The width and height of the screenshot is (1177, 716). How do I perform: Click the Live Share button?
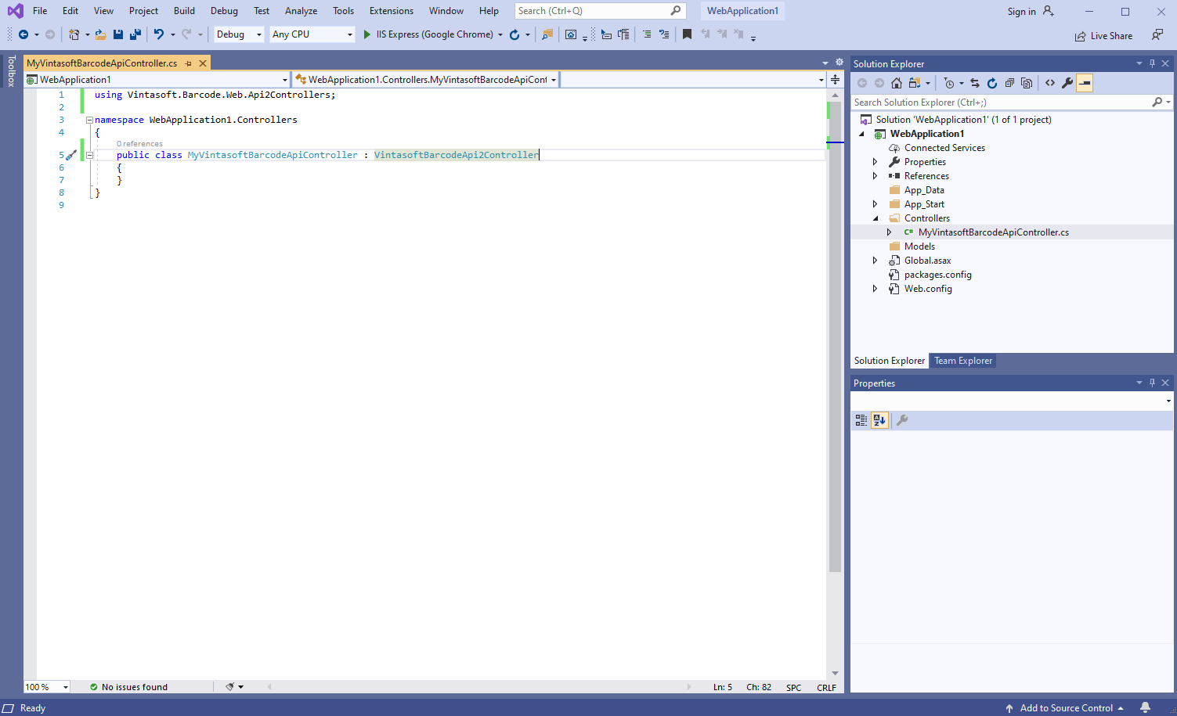(x=1103, y=36)
